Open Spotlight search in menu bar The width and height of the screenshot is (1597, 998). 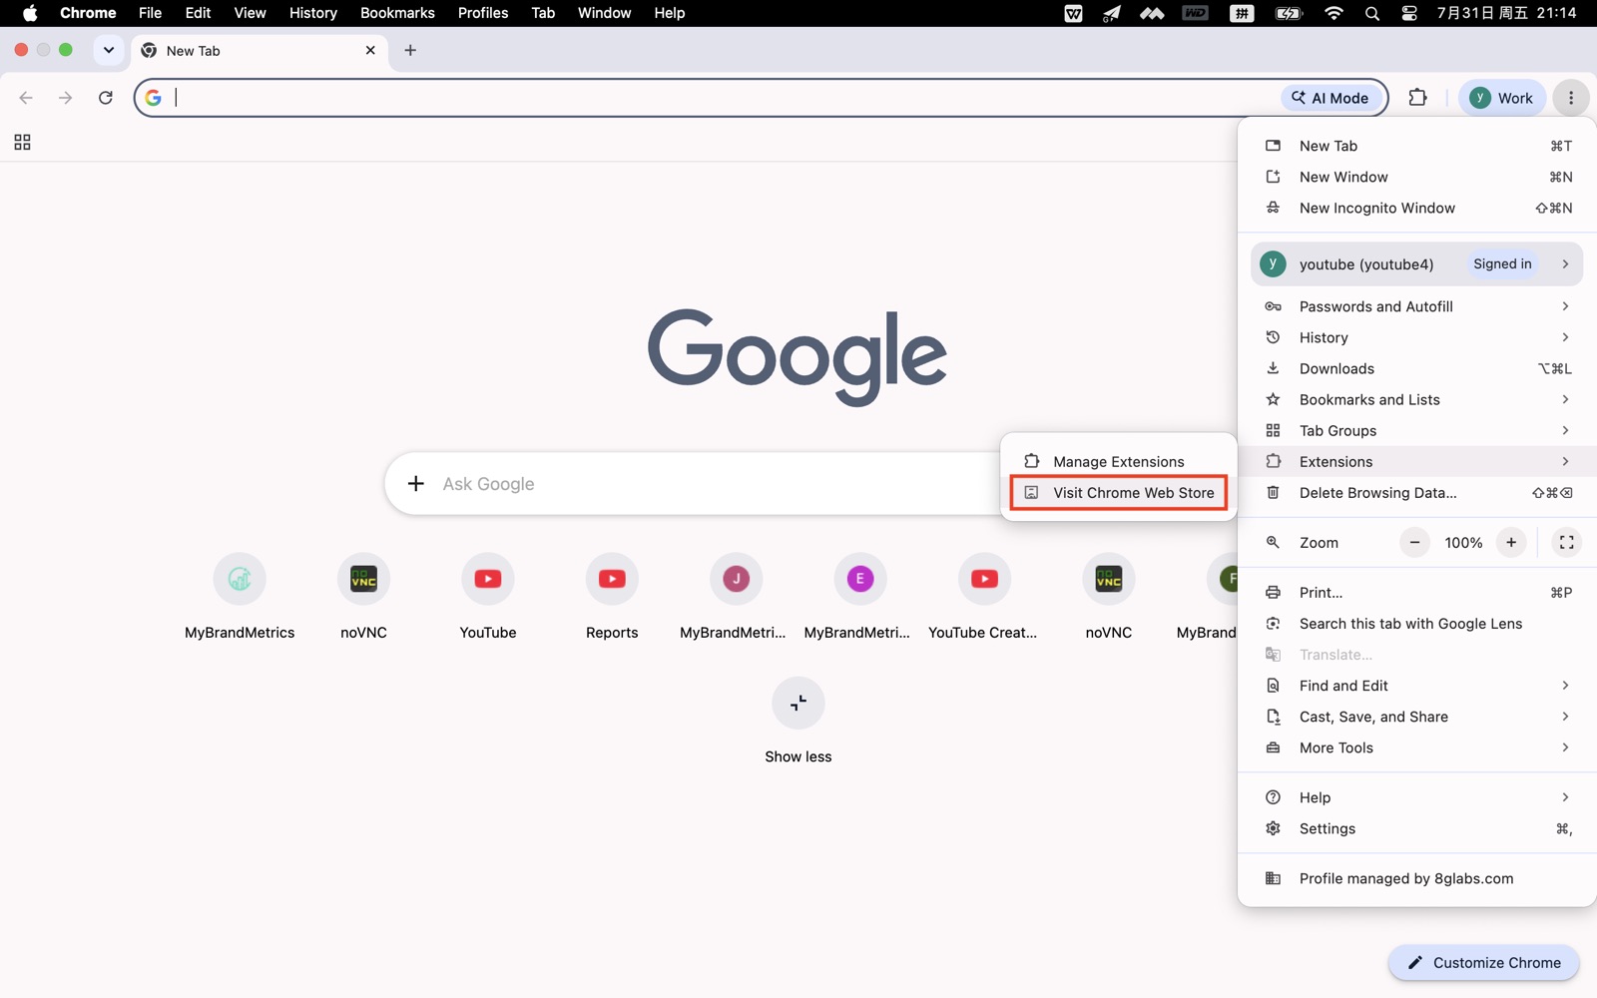1372,13
